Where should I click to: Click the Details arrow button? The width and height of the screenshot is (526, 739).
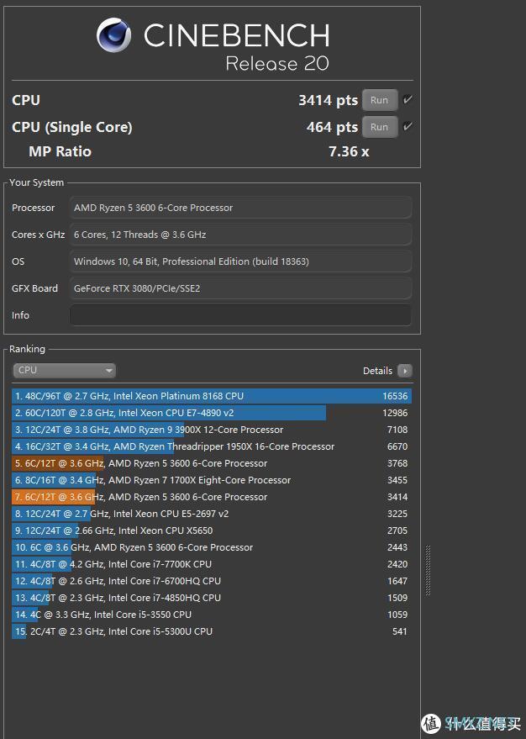pyautogui.click(x=405, y=371)
